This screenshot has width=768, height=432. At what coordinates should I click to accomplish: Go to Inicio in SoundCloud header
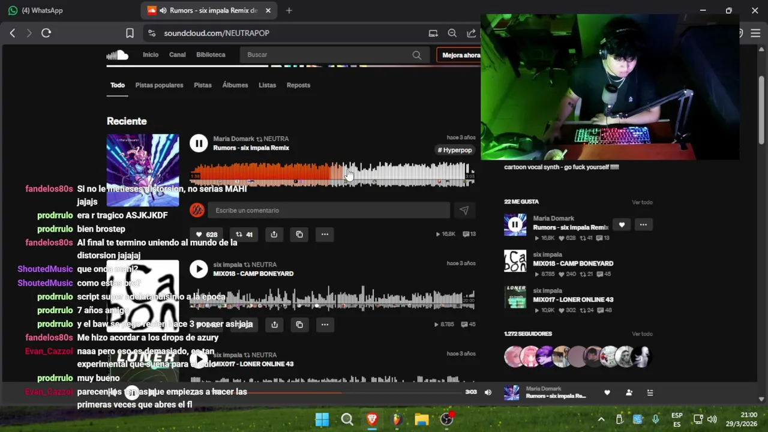click(151, 55)
